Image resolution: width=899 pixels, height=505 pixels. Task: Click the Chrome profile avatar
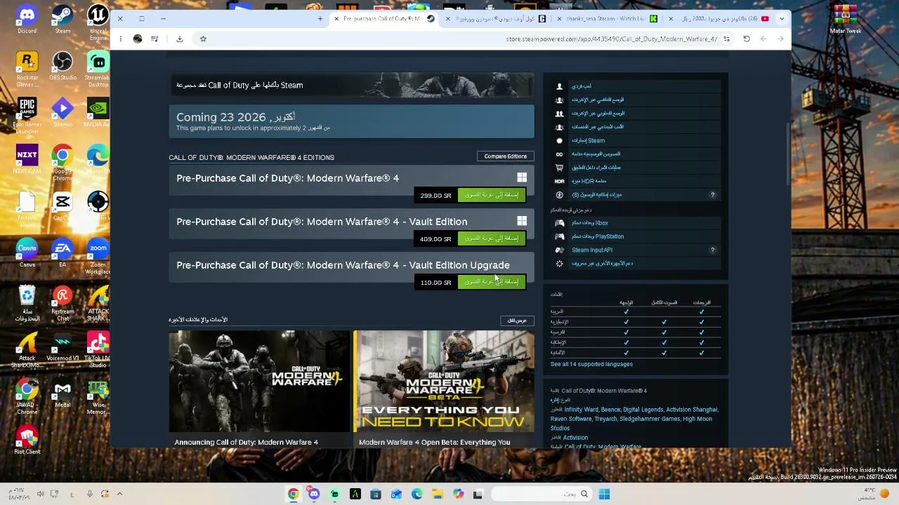[x=138, y=39]
